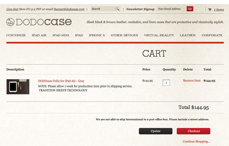Viewport: 229px width, 146px height.
Task: Click the search magnifier icon
Action: pos(117,9)
